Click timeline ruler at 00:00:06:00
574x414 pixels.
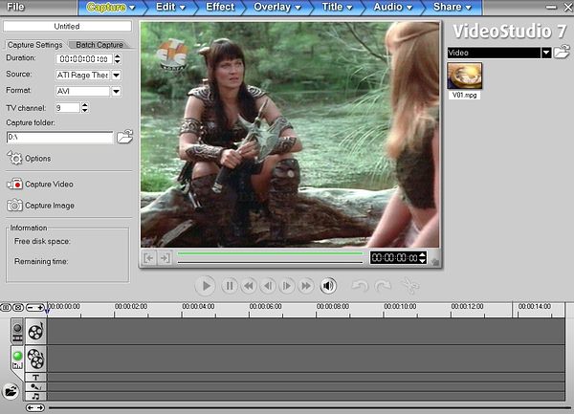[x=265, y=306]
